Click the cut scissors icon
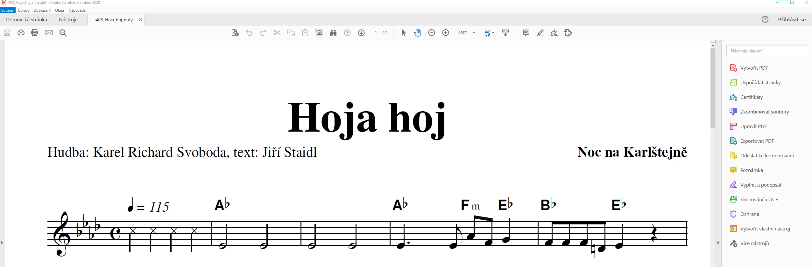This screenshot has width=812, height=267. point(277,33)
